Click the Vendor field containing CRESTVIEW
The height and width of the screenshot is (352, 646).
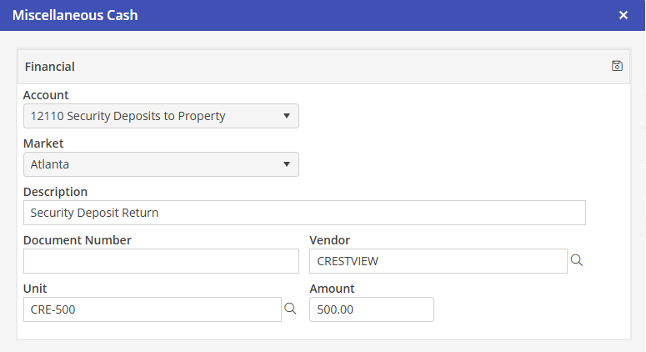pyautogui.click(x=438, y=261)
